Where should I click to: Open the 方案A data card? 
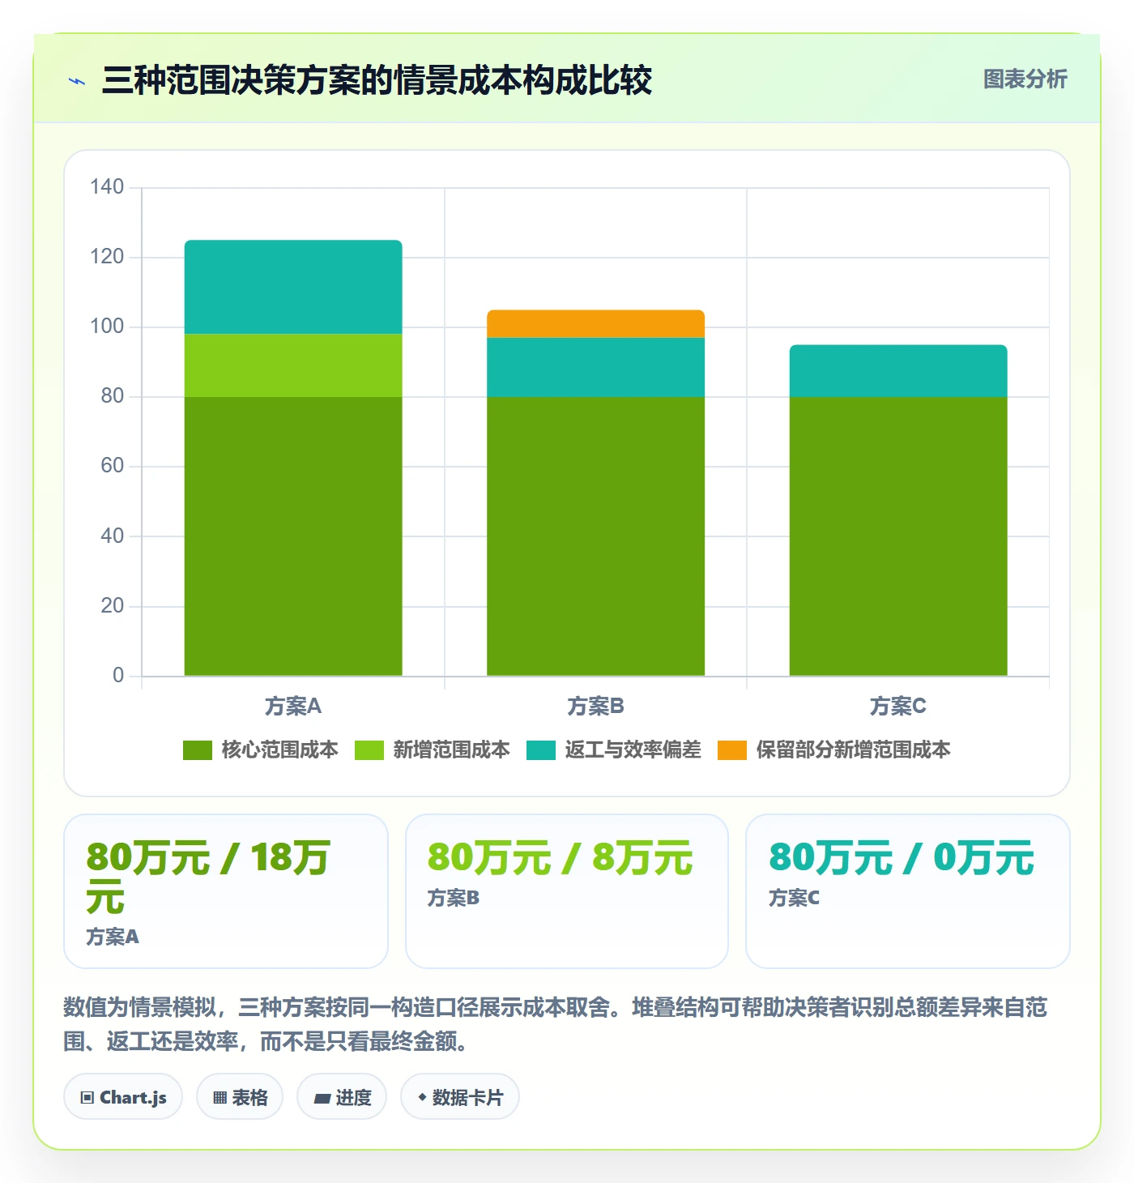[x=226, y=891]
